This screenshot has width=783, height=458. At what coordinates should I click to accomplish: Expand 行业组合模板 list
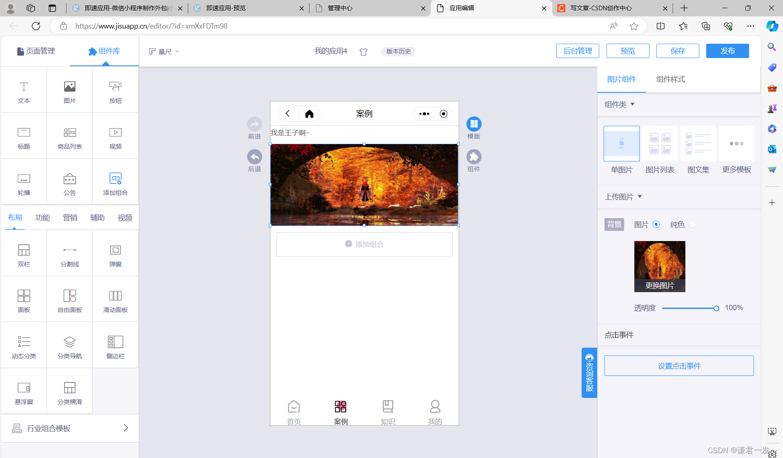click(70, 428)
